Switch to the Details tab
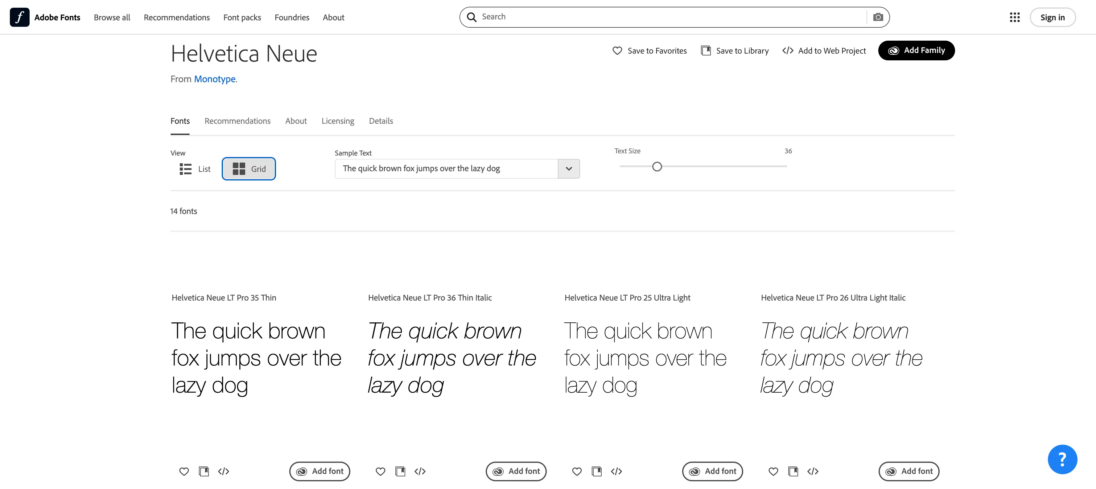1096x489 pixels. click(381, 121)
